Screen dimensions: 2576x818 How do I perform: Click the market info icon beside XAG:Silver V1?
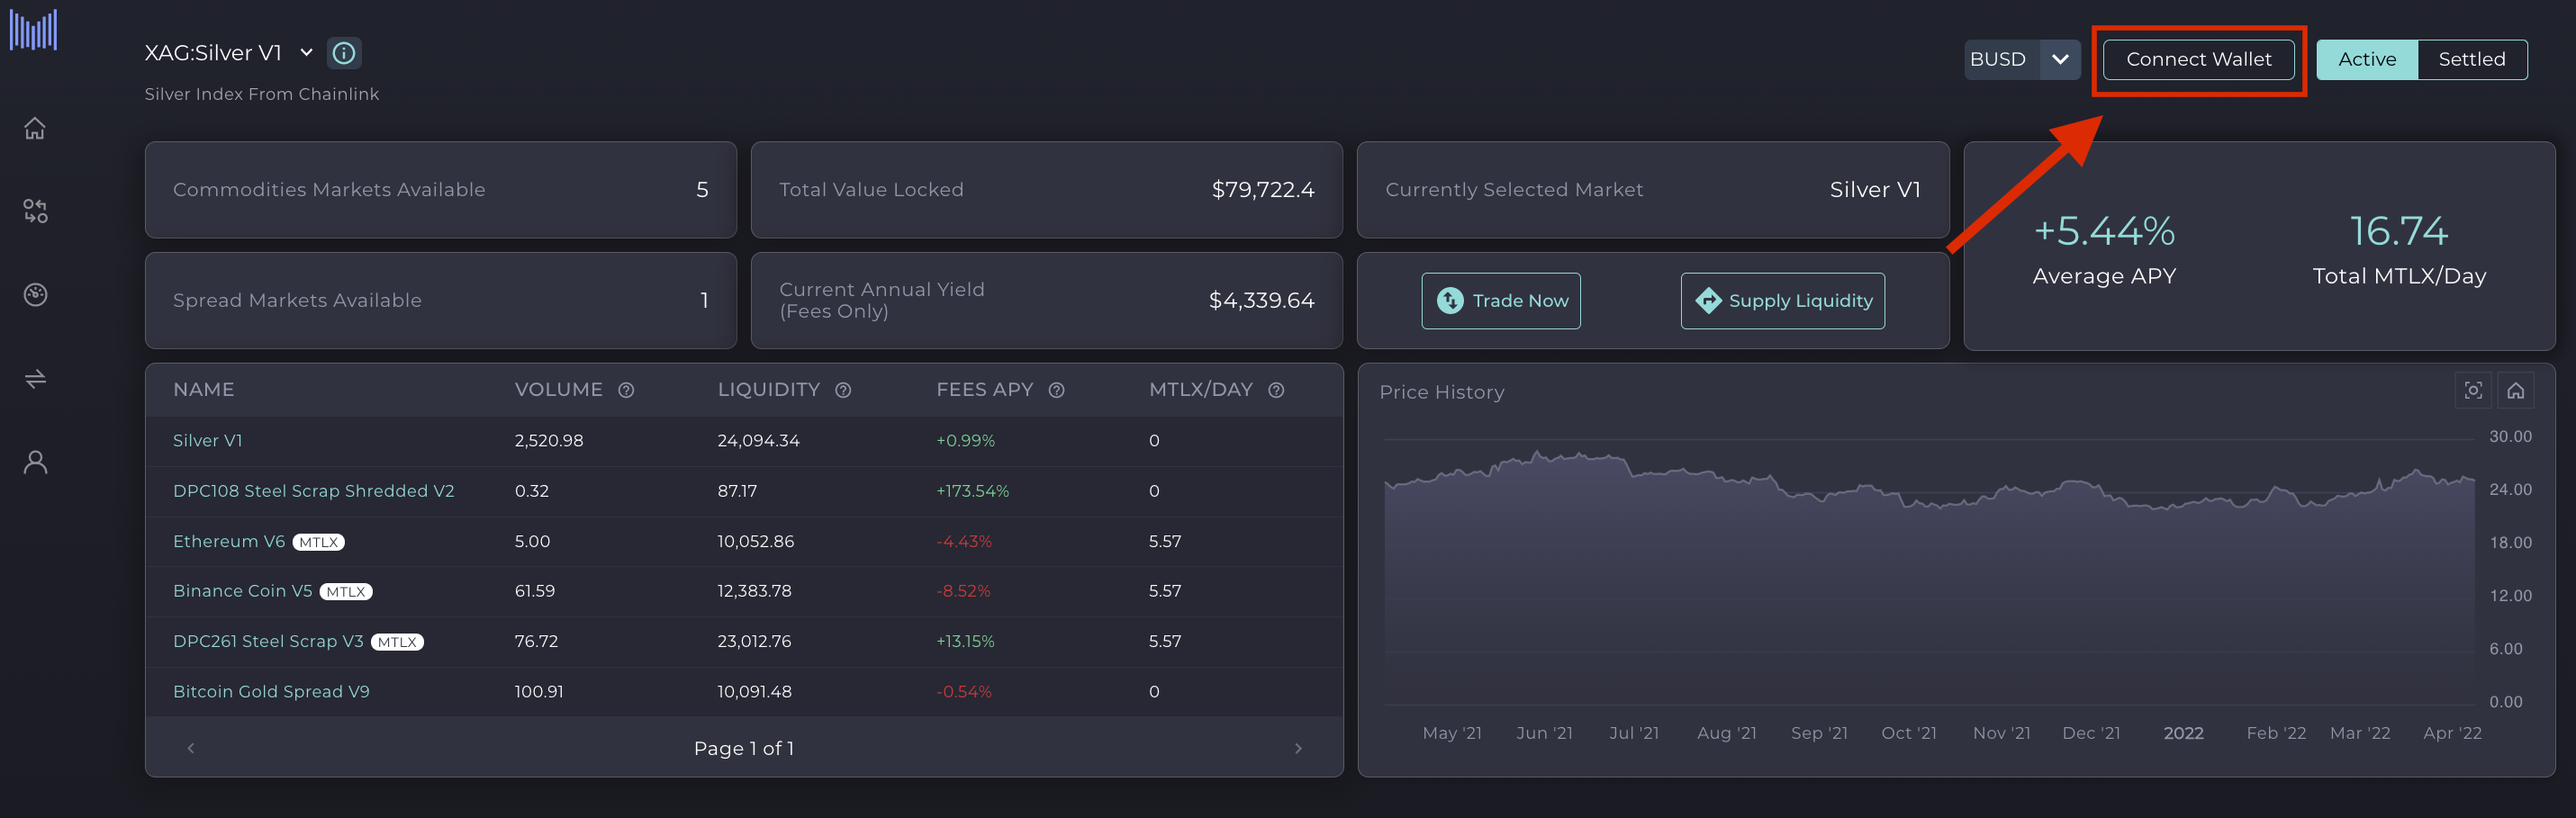[x=344, y=53]
